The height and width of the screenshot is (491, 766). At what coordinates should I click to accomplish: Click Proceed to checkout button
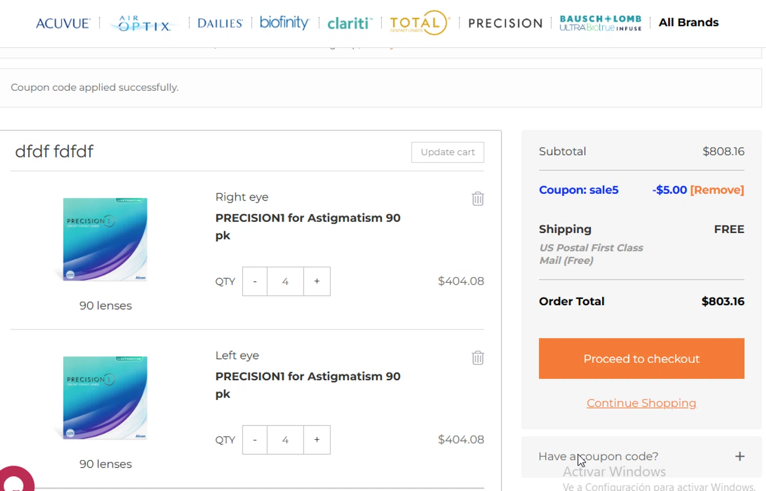point(641,358)
